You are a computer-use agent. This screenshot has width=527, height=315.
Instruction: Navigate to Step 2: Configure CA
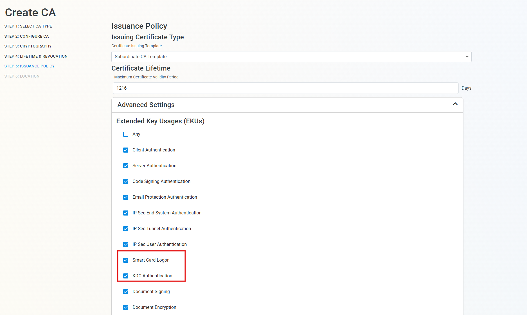26,36
